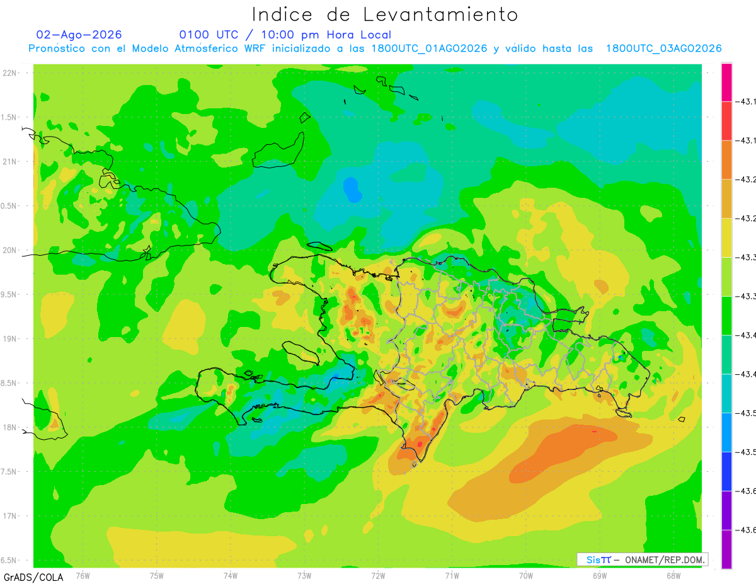The width and height of the screenshot is (756, 584).
Task: Click the pink swatch atop the color bar
Action: coord(726,82)
